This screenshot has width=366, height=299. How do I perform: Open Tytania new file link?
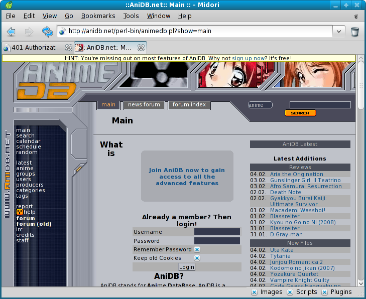tap(280, 256)
